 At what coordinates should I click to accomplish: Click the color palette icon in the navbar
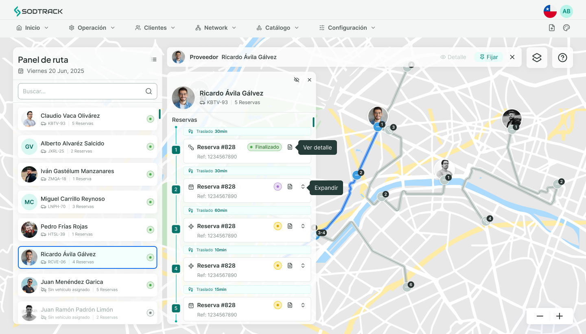click(x=566, y=27)
